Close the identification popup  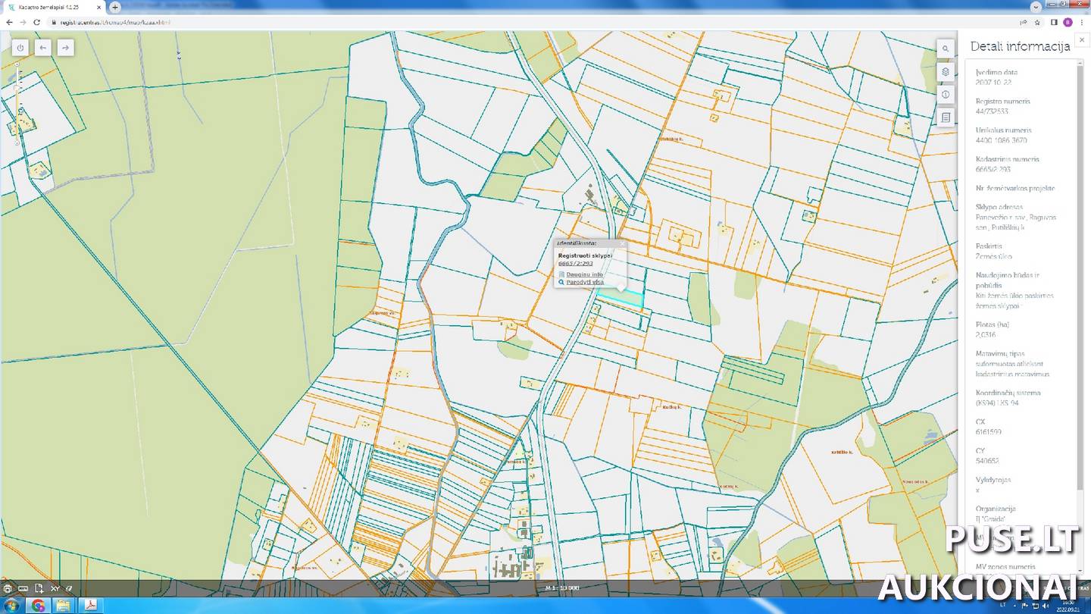coord(623,243)
